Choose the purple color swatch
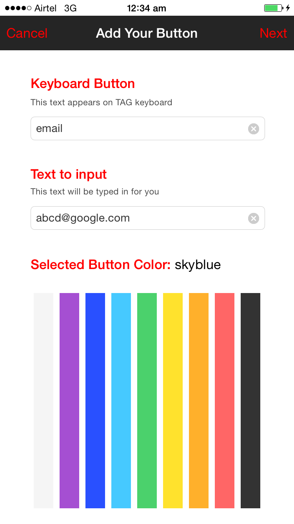 coord(69,400)
